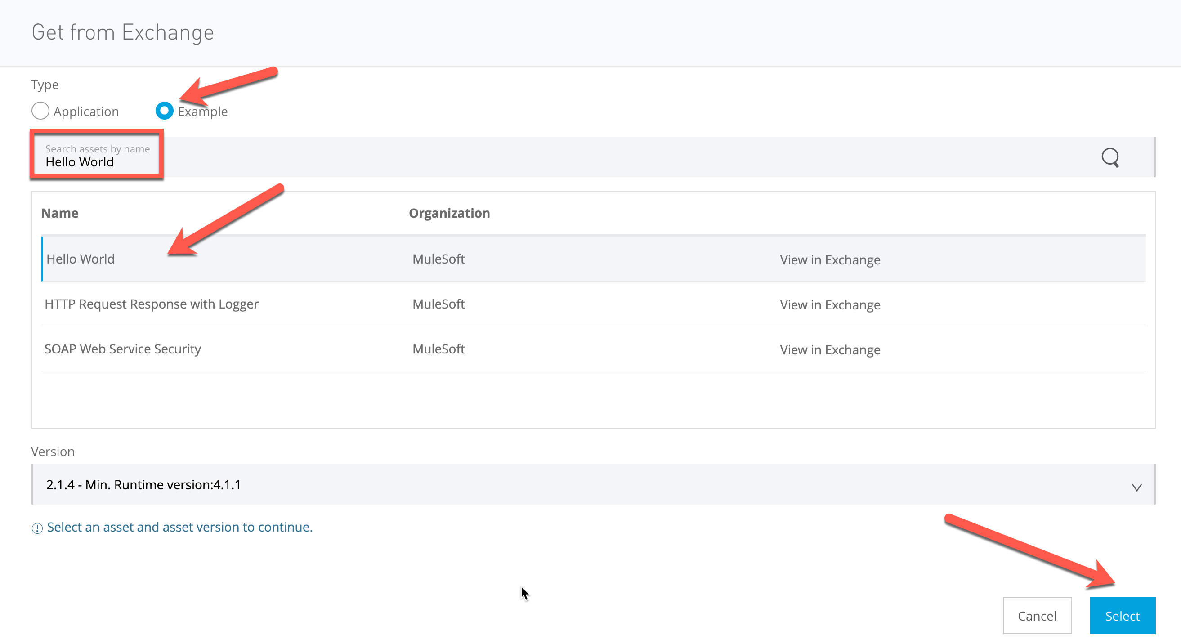1181x644 pixels.
Task: Click MuleSoft in the HTTP Request Response row
Action: (438, 304)
